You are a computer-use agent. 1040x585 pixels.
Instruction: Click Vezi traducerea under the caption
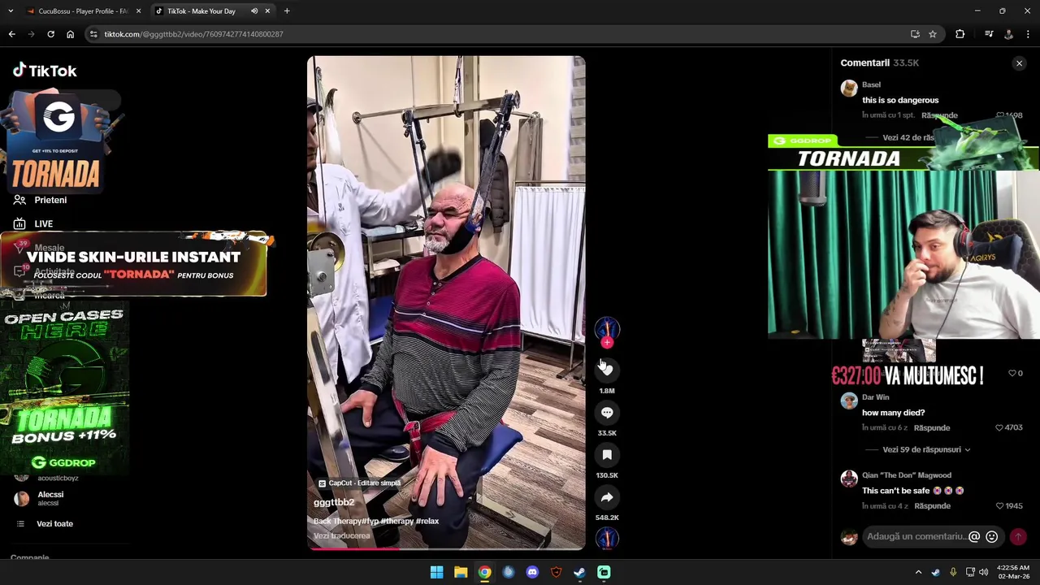(x=341, y=536)
